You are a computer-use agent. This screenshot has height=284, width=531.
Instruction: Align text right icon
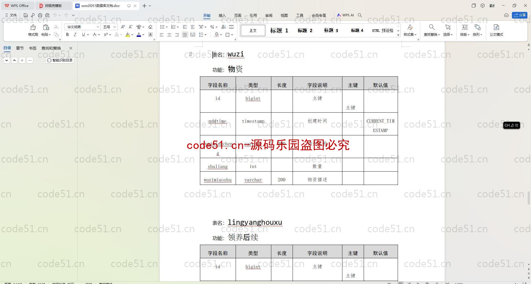(x=177, y=35)
